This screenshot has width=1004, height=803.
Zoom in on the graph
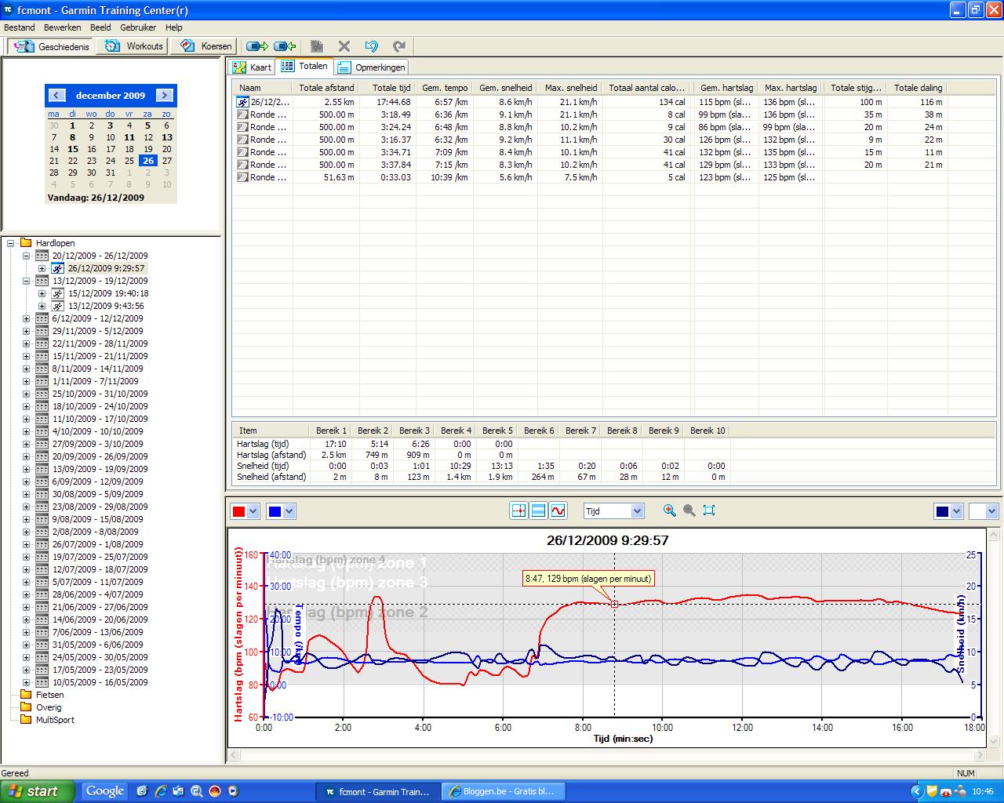click(669, 511)
